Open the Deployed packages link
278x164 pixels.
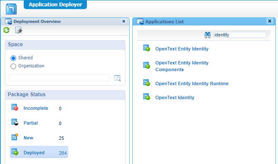pos(34,153)
